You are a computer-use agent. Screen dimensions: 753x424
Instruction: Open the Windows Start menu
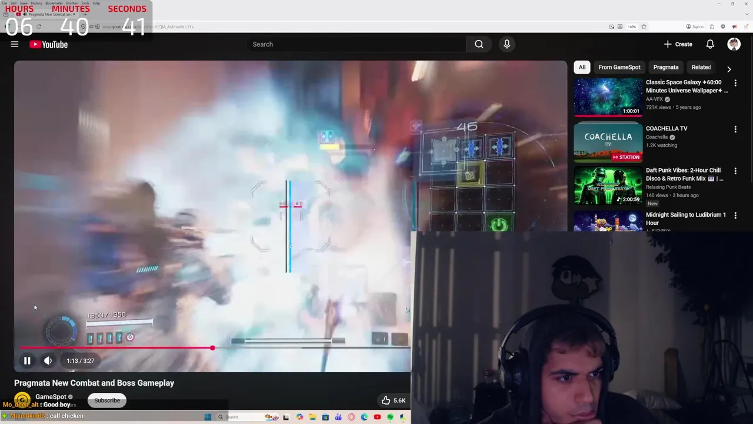tap(208, 417)
